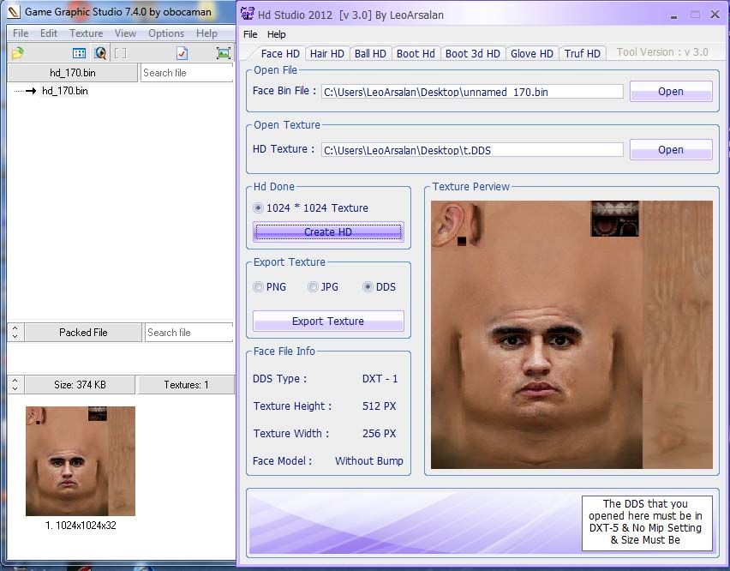This screenshot has height=571, width=730.
Task: Click the Game Graphic Studio title bar icon
Action: [14, 12]
